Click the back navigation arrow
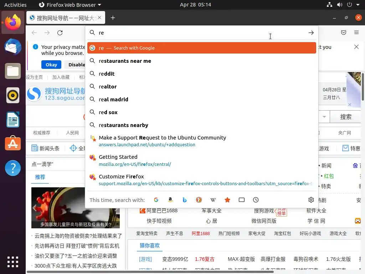 click(x=34, y=33)
